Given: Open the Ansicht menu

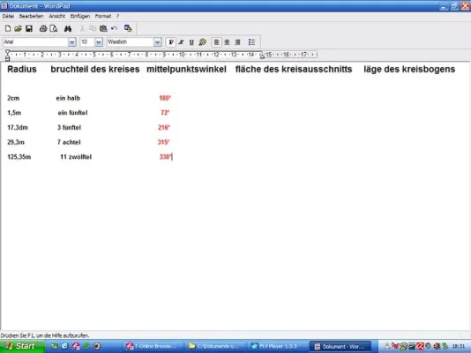Looking at the screenshot, I should (x=57, y=16).
